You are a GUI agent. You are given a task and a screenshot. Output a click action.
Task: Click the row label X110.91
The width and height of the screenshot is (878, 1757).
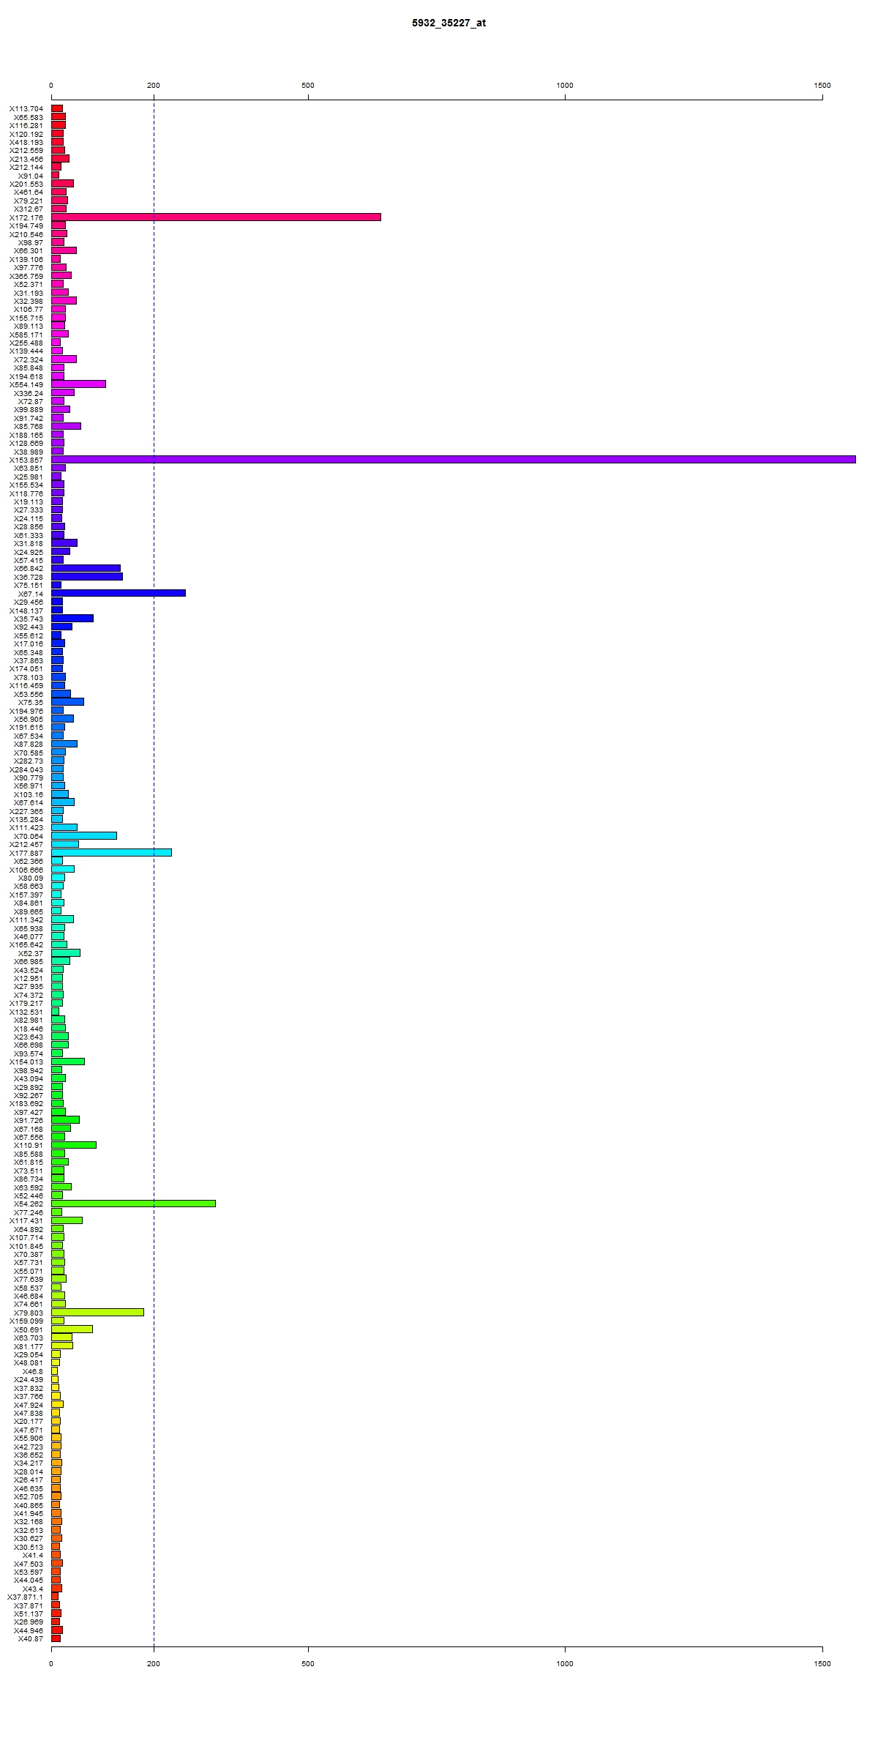[29, 1145]
